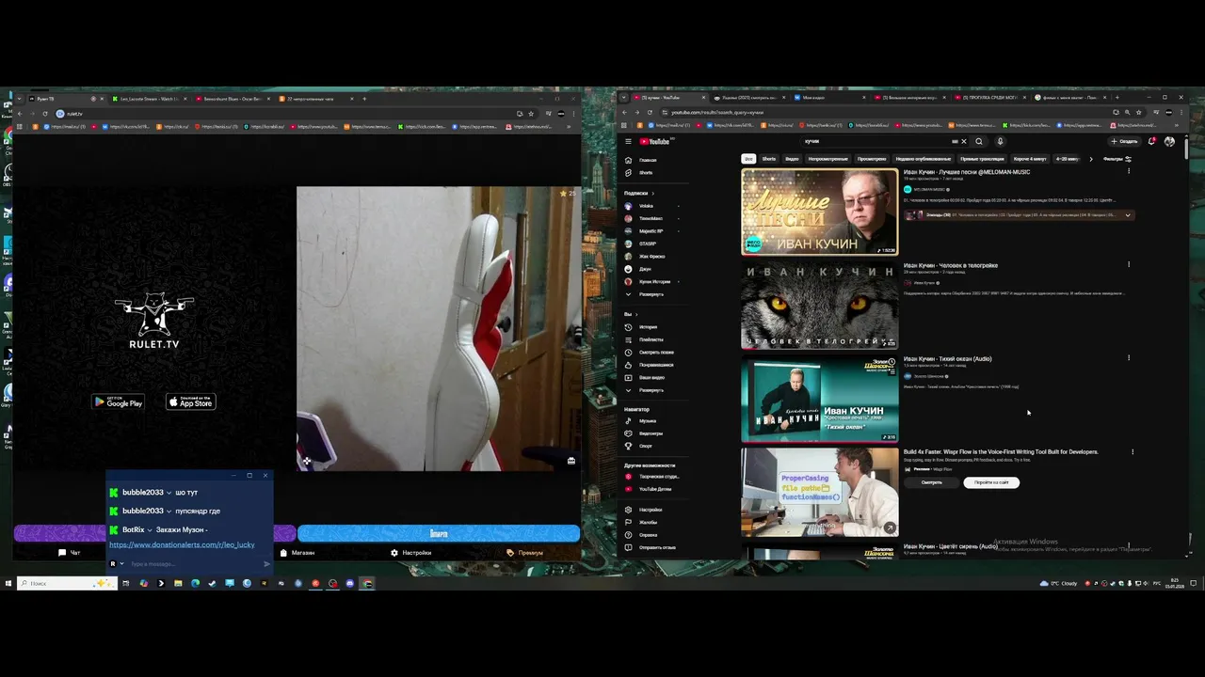Open Настройки tab on Rulet.tv

point(411,553)
